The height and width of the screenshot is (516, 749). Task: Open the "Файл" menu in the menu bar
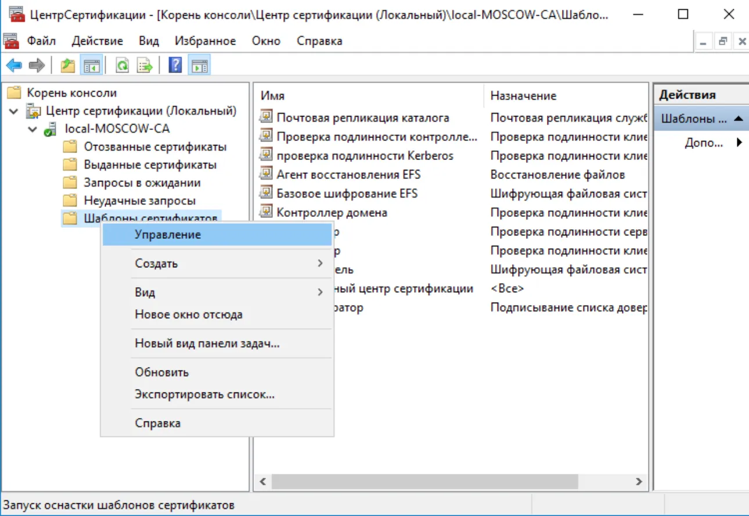pyautogui.click(x=41, y=41)
